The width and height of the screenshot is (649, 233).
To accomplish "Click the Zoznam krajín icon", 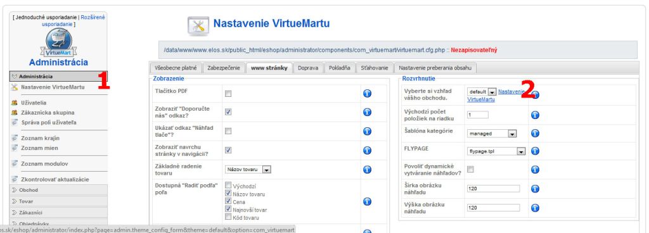I will 15,138.
